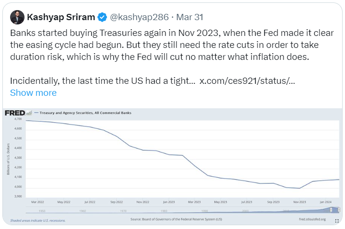The height and width of the screenshot is (229, 345).
Task: Click the blue verified badge
Action: pyautogui.click(x=102, y=18)
